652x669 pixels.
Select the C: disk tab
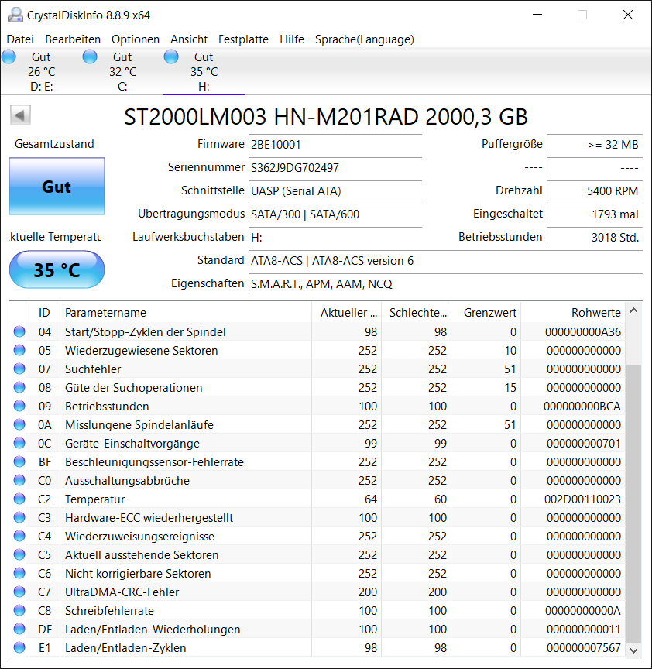[x=122, y=71]
